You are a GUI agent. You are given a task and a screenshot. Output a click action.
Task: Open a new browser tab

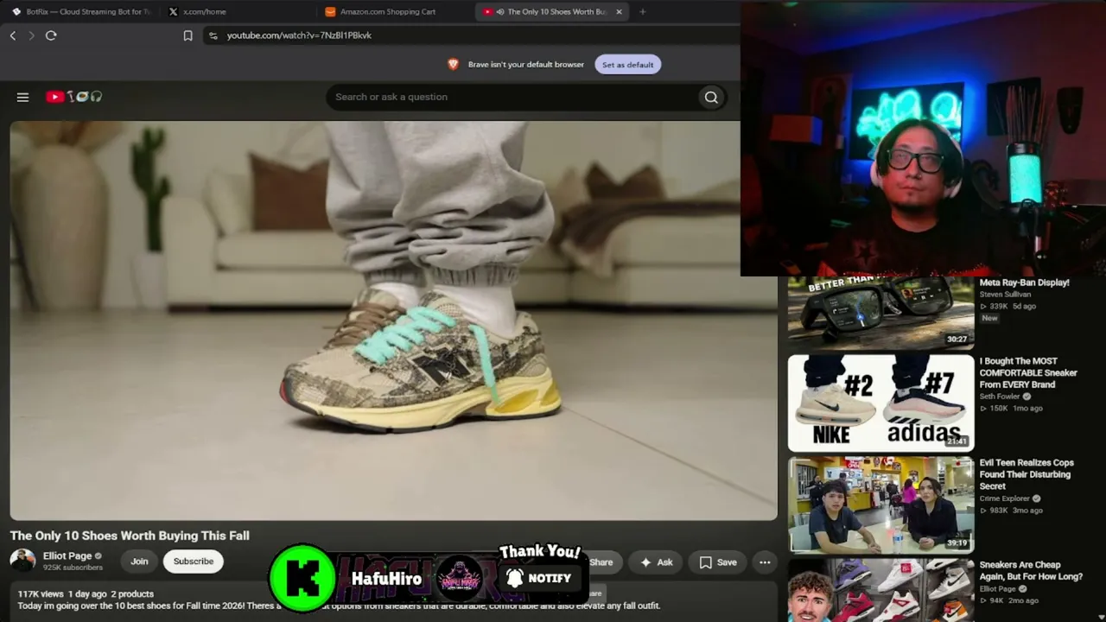[642, 12]
